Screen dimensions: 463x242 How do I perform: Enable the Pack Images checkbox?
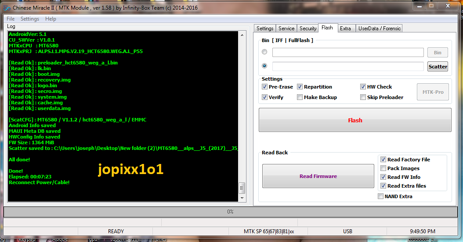point(383,168)
